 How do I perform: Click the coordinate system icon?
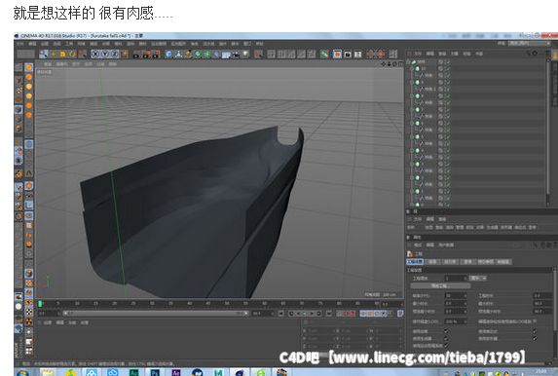coord(125,55)
